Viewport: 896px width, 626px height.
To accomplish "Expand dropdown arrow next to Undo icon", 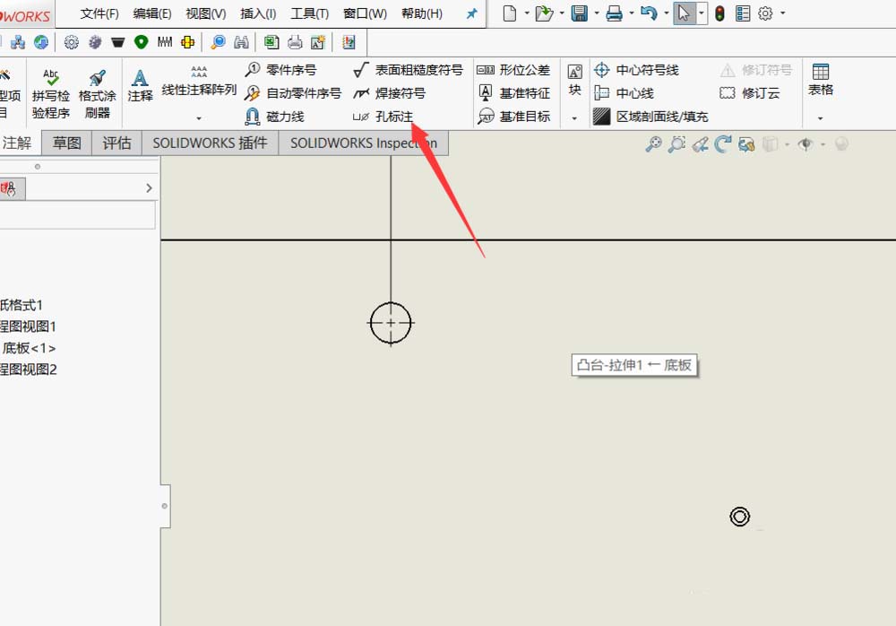I will 667,13.
